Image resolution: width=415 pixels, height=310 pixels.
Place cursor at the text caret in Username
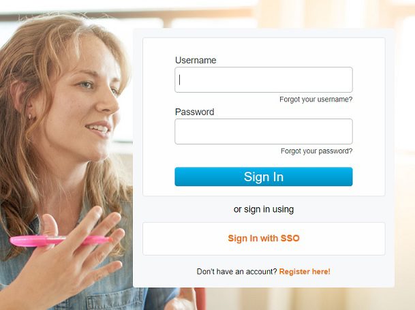click(180, 80)
